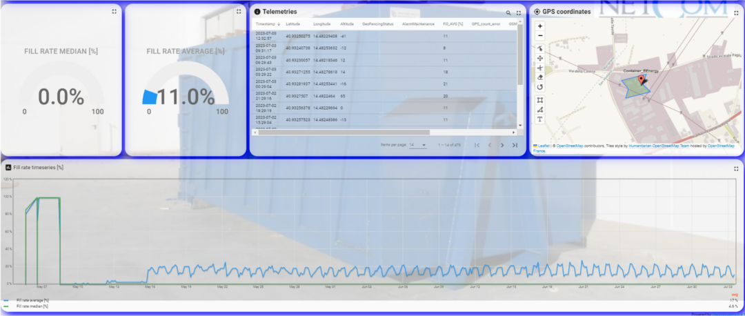The width and height of the screenshot is (745, 316).
Task: Select row with timestamp 2023-07-02 21:29:16
Action: 384,96
